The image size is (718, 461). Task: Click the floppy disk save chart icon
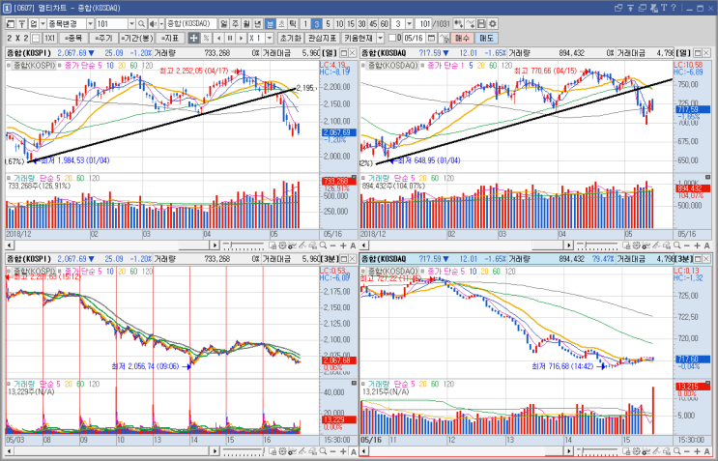pos(481,24)
